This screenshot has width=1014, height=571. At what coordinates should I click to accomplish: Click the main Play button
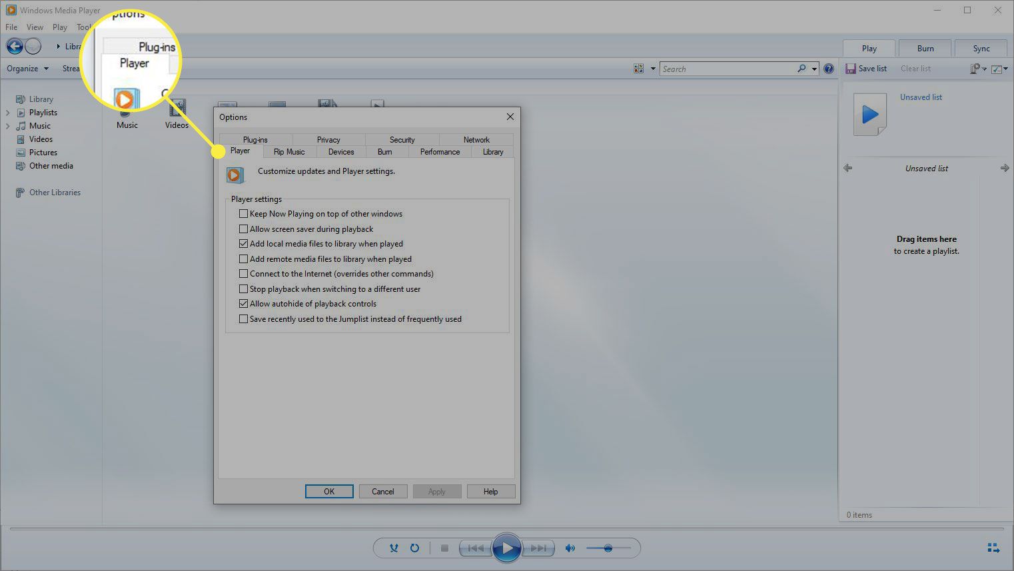point(506,548)
